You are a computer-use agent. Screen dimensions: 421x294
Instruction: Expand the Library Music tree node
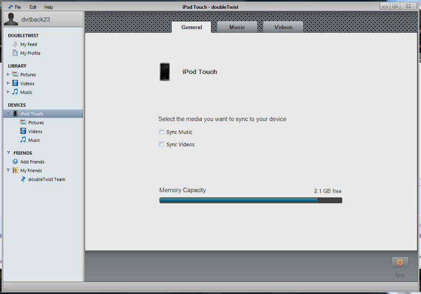tap(8, 92)
